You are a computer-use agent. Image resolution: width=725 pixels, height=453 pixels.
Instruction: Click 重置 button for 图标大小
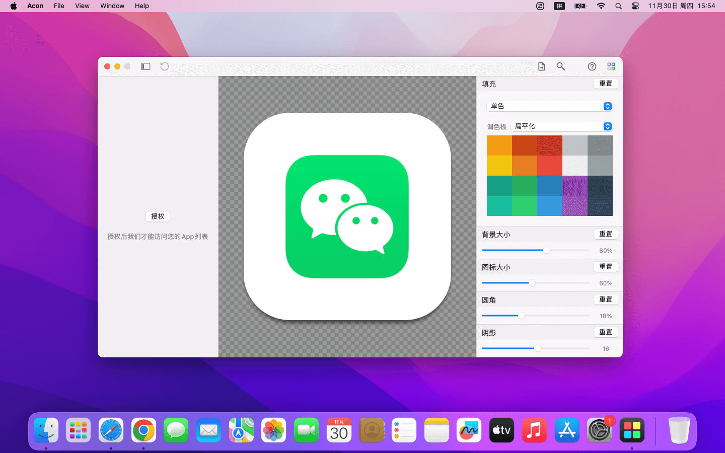click(x=606, y=267)
